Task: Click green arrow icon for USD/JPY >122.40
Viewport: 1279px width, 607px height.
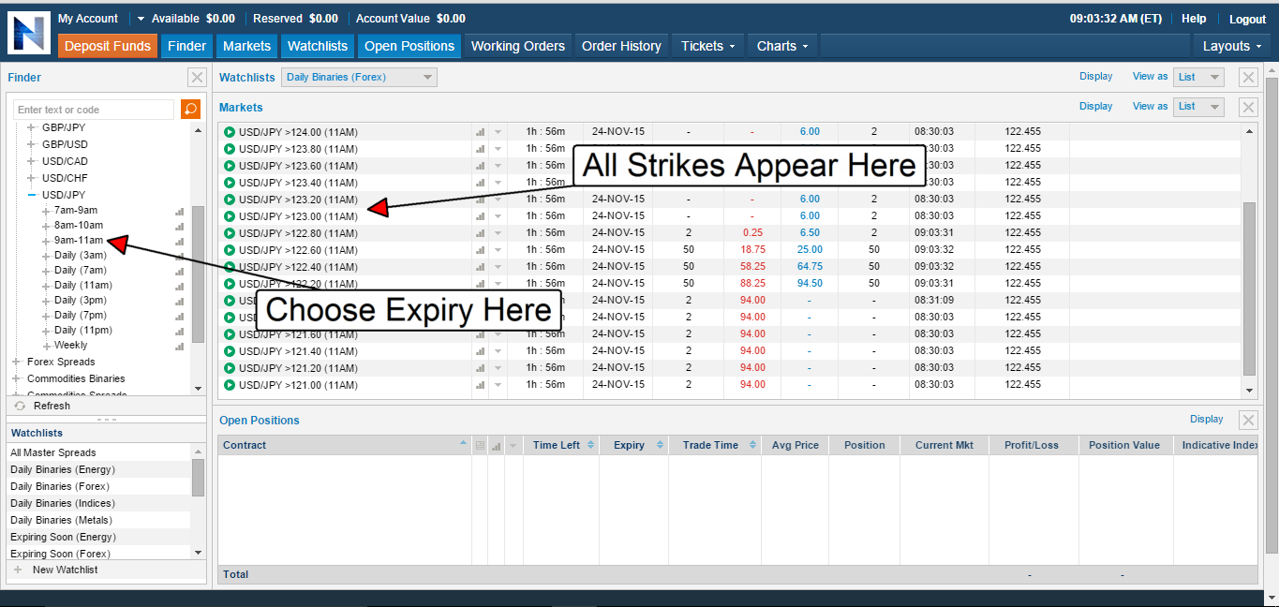Action: [230, 267]
